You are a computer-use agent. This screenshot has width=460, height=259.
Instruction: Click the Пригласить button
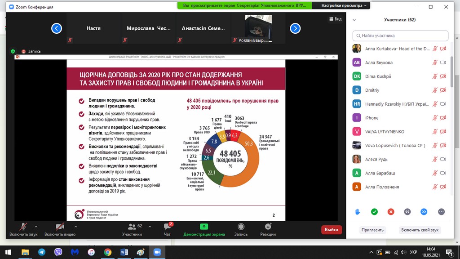(x=373, y=230)
